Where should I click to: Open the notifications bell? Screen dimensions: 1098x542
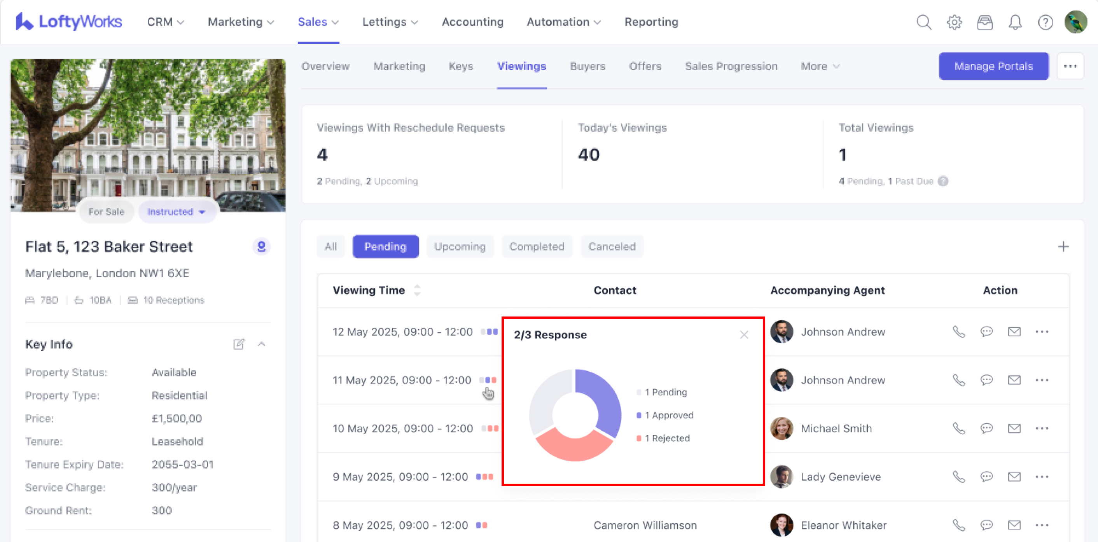click(1015, 22)
